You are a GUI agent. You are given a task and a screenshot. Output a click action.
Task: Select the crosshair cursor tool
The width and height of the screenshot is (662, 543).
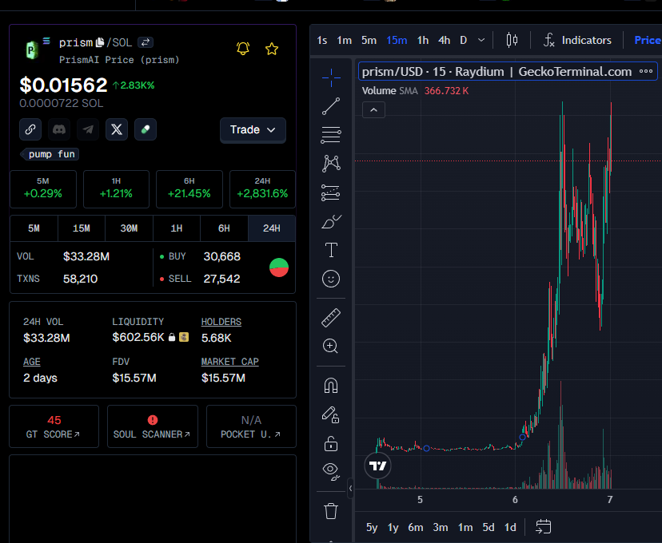(331, 77)
